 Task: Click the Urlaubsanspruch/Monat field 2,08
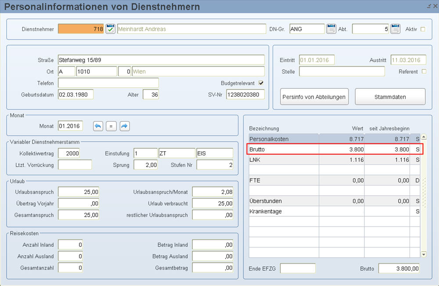pyautogui.click(x=212, y=192)
